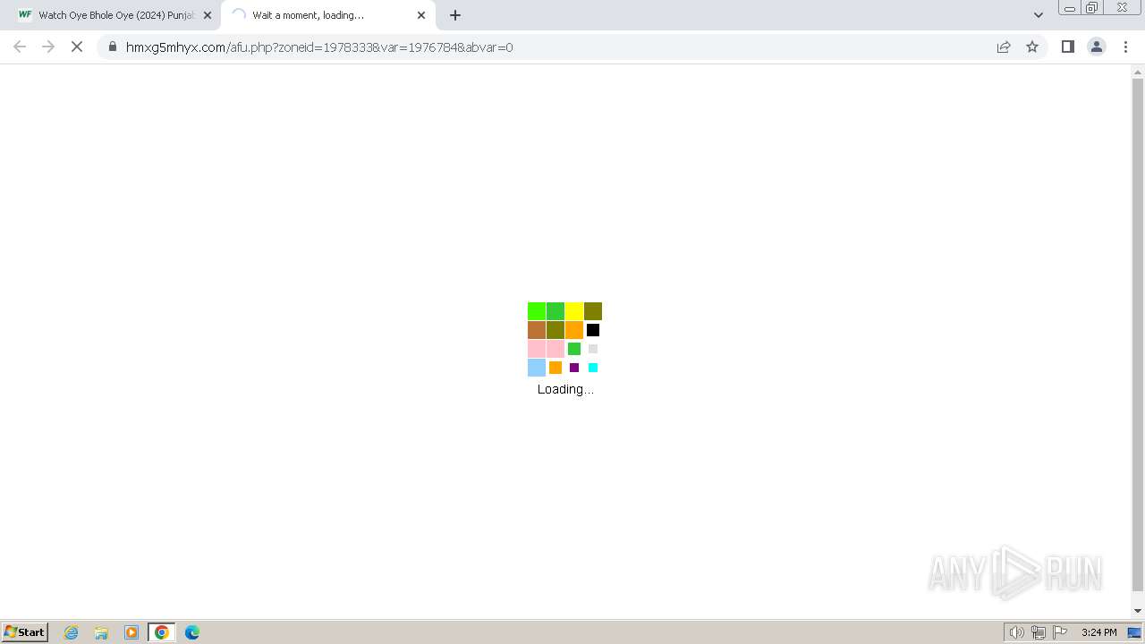Click the cyan loader square
Screen dimensions: 1145x644
pyautogui.click(x=593, y=368)
